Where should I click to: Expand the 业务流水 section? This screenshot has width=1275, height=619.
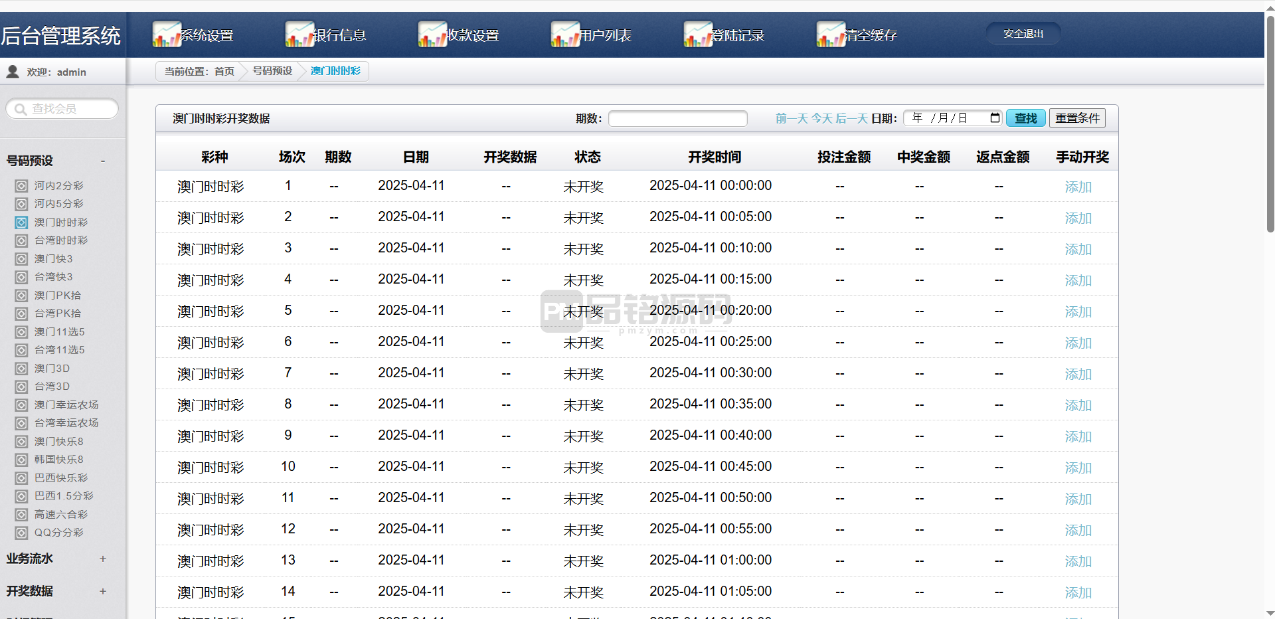pos(103,559)
